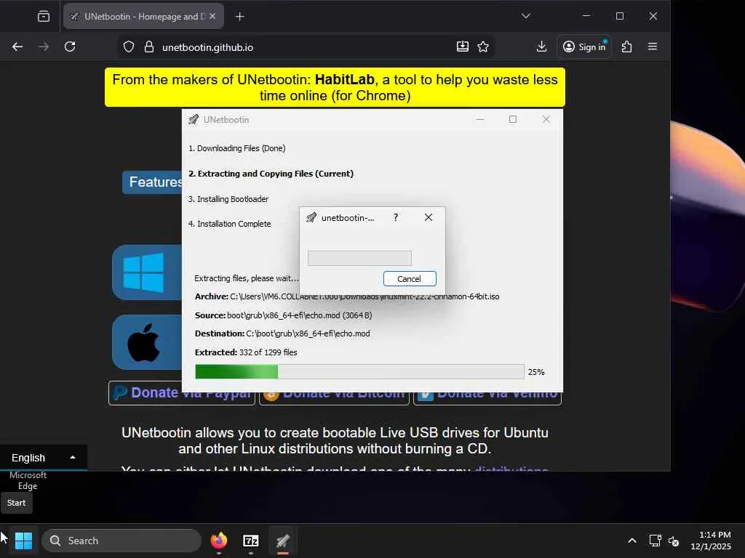The height and width of the screenshot is (558, 745).
Task: Click the taskbar Search box
Action: tap(121, 541)
